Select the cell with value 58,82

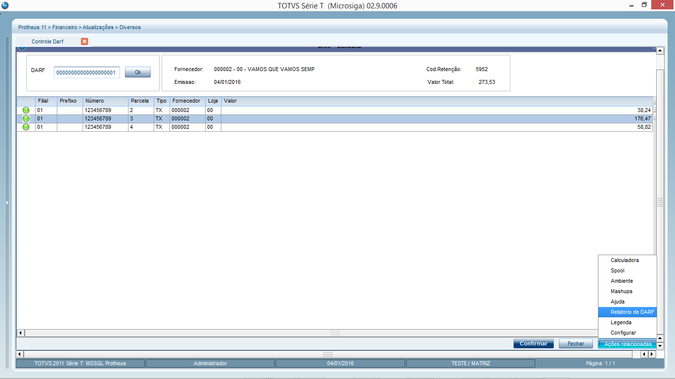coord(437,127)
